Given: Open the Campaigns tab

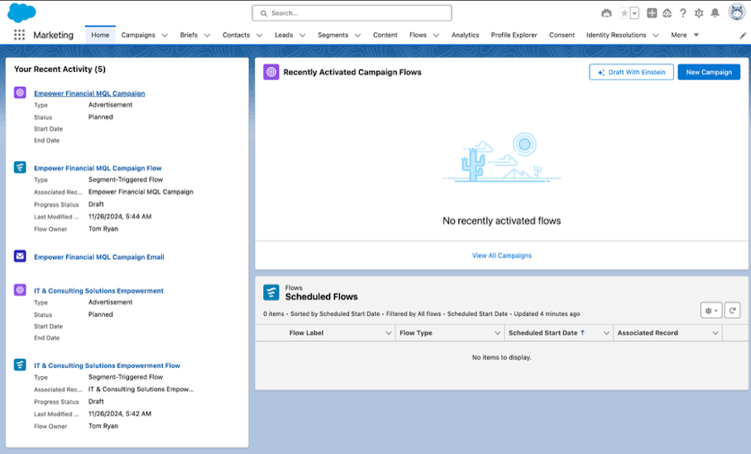Looking at the screenshot, I should click(138, 35).
